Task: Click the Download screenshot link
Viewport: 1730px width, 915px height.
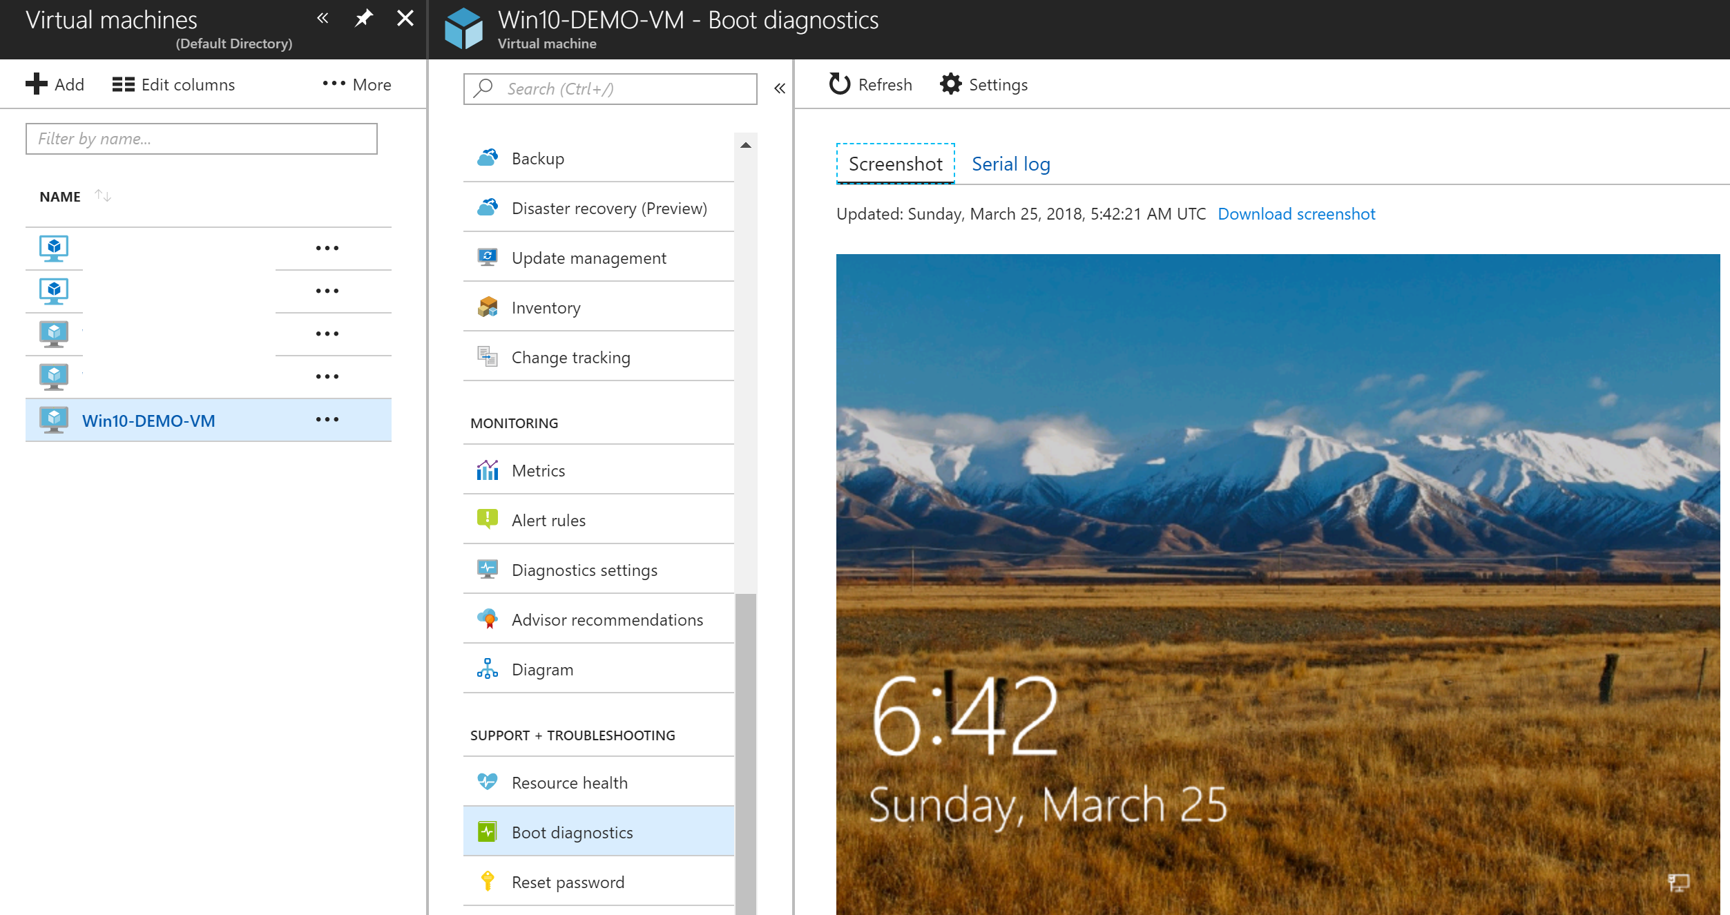Action: [x=1296, y=214]
